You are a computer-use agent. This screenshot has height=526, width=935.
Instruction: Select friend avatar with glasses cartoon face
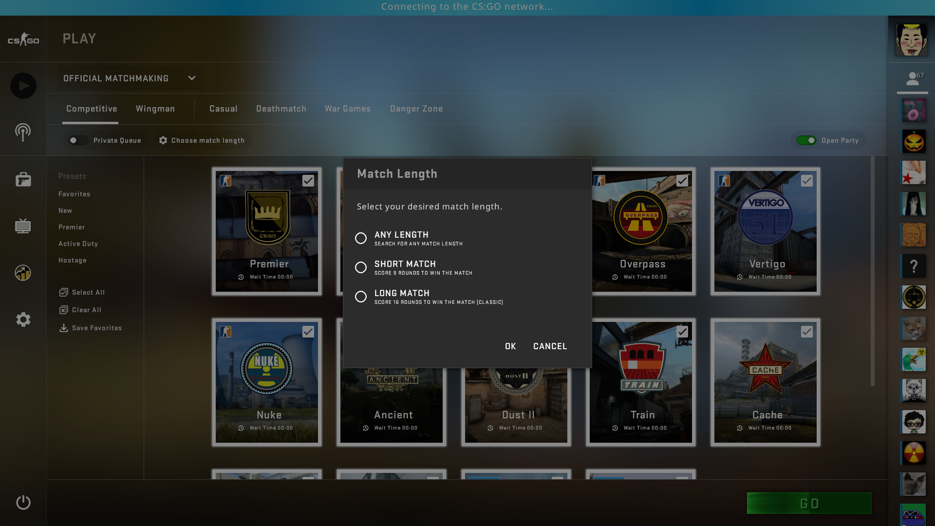(914, 422)
